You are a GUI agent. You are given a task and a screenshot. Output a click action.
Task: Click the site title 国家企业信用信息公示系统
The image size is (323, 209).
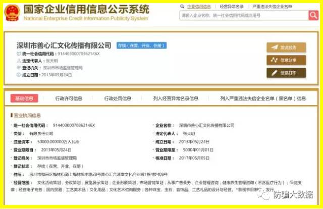(86, 9)
